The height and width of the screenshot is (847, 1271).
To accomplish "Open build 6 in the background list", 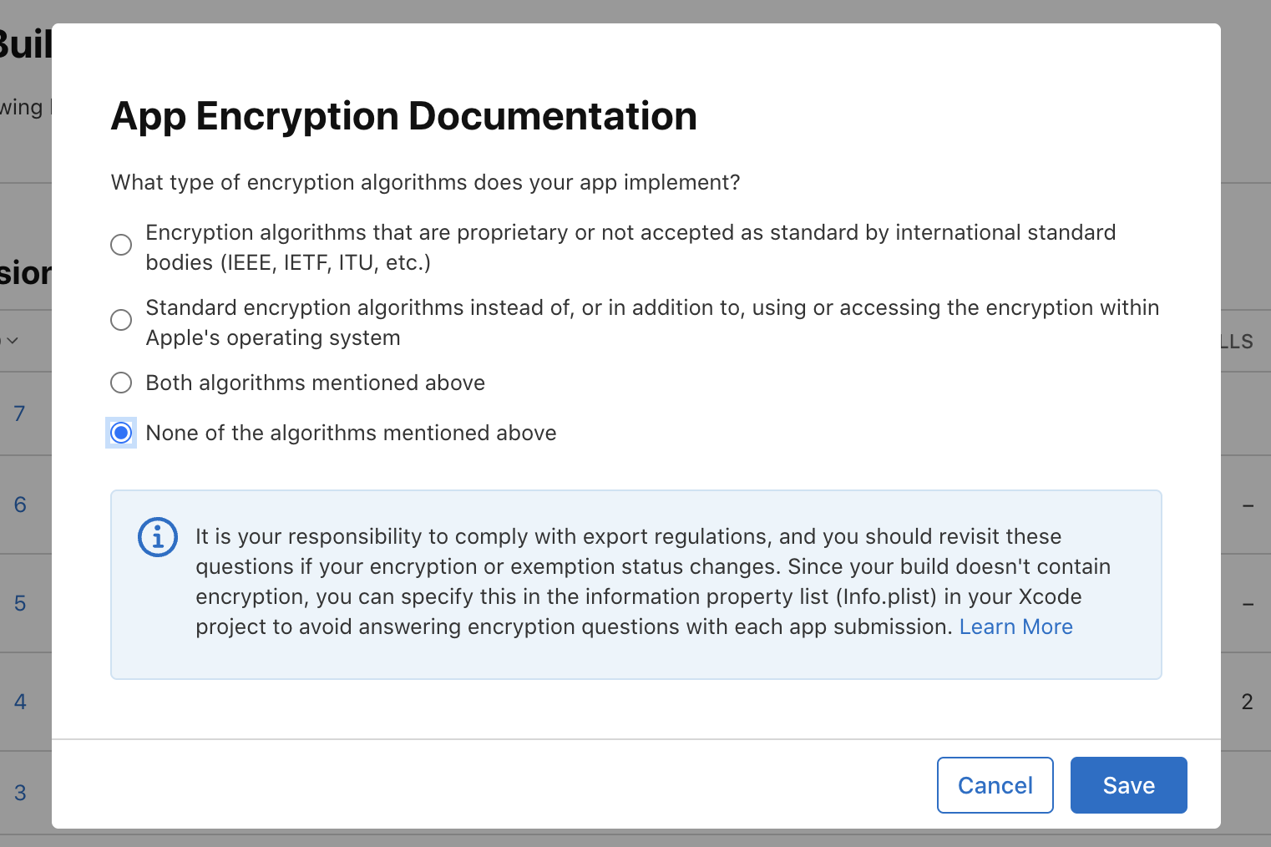I will click(x=20, y=505).
